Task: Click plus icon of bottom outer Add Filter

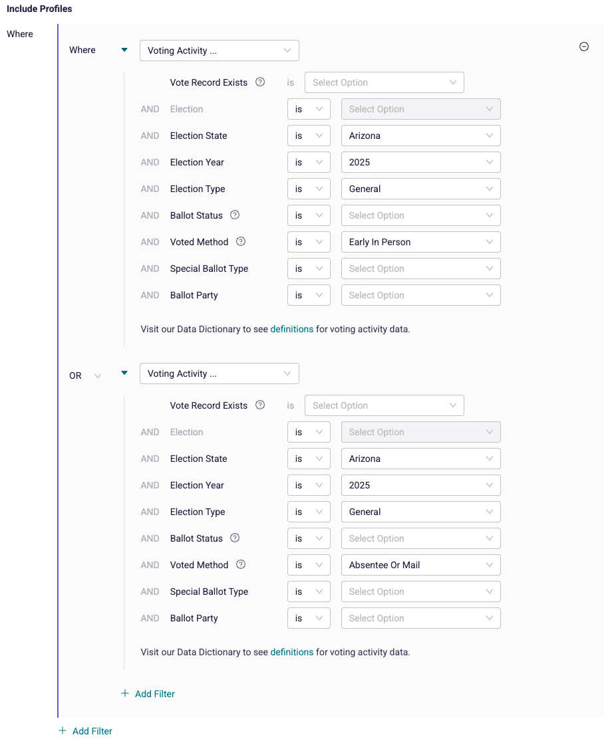Action: tap(62, 730)
